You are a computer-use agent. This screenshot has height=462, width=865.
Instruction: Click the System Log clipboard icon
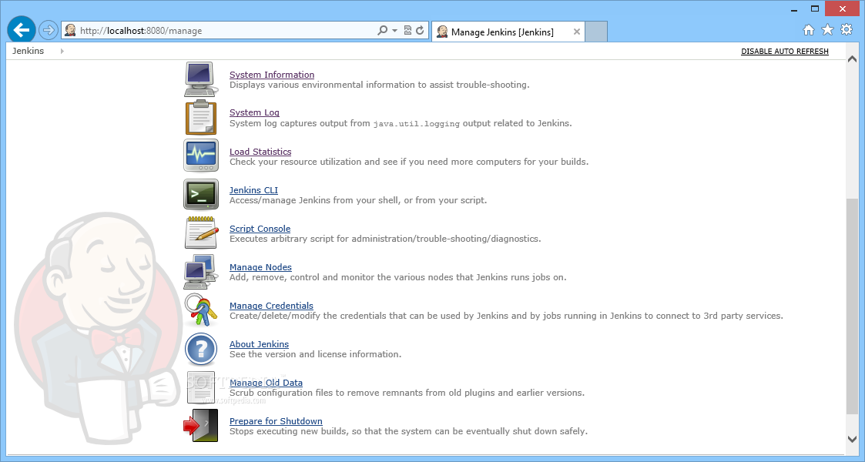tap(201, 118)
